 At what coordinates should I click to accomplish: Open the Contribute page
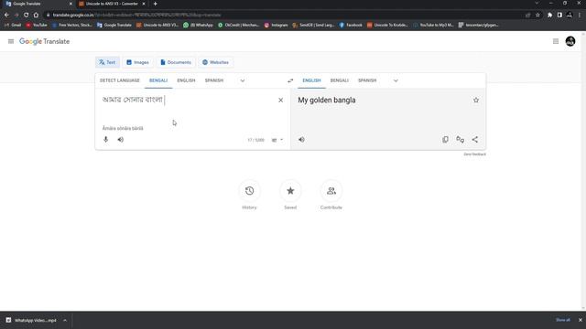331,191
